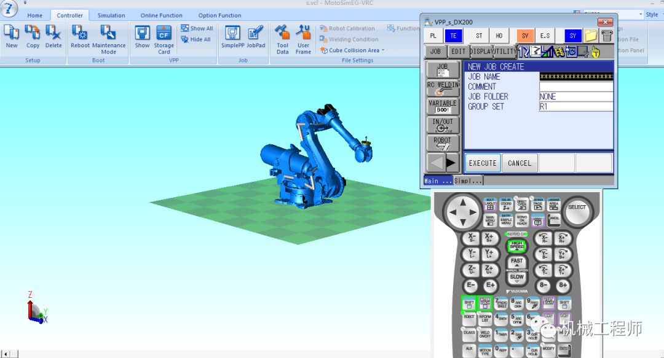Open the Simulation ribbon tab
The image size is (664, 358).
(x=111, y=15)
